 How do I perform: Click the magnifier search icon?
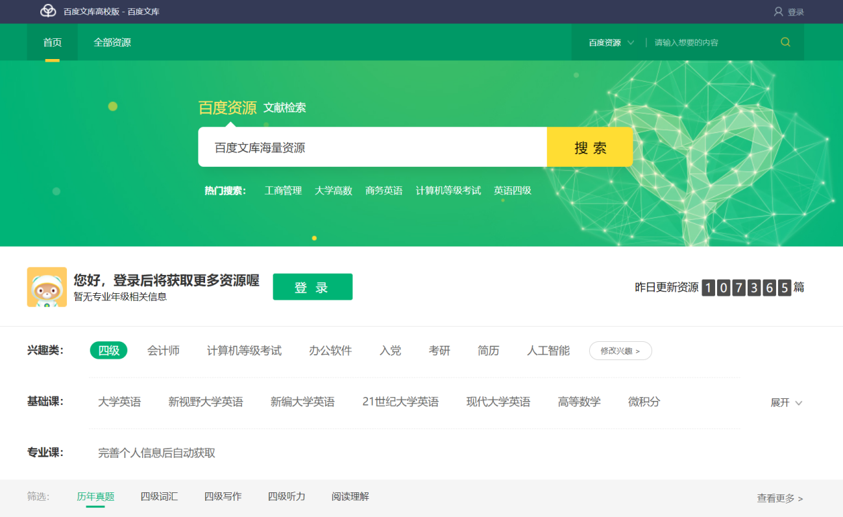tap(785, 42)
